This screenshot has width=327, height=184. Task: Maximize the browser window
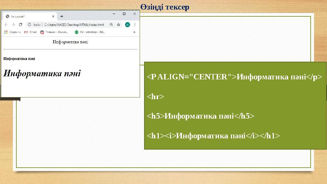click(x=124, y=14)
